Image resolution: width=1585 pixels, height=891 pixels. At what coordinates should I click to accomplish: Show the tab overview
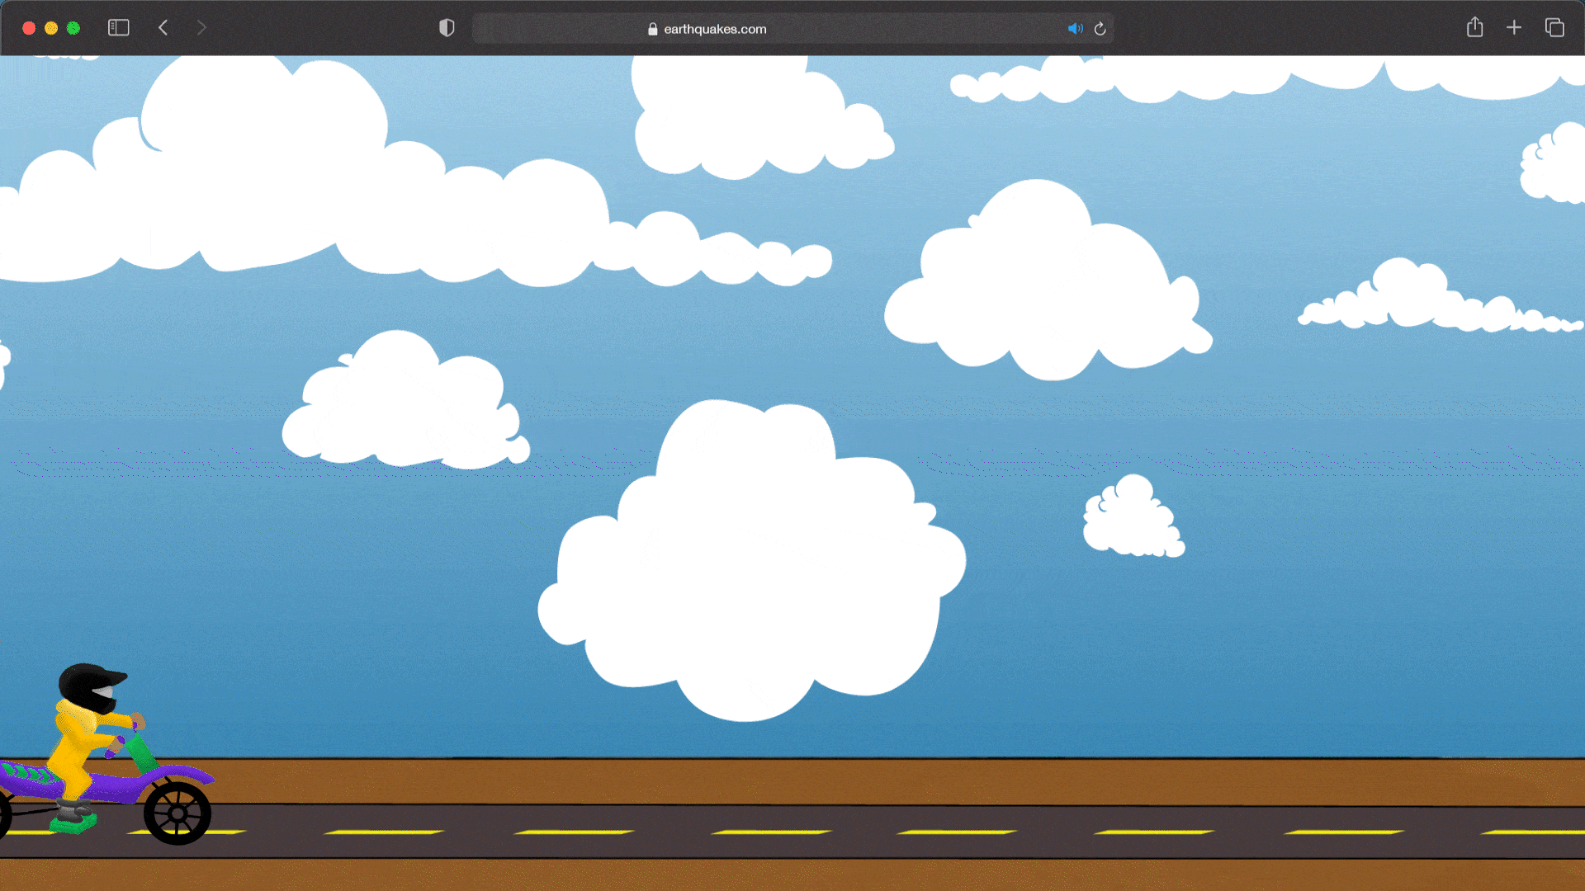[1554, 28]
